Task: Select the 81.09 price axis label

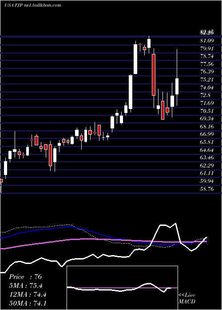Action: click(207, 41)
